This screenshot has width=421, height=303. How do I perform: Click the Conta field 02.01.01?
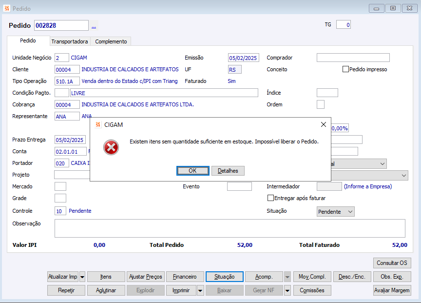click(x=70, y=151)
